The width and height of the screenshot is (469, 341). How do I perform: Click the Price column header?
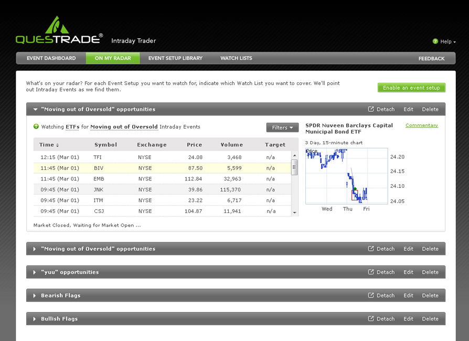click(x=195, y=145)
